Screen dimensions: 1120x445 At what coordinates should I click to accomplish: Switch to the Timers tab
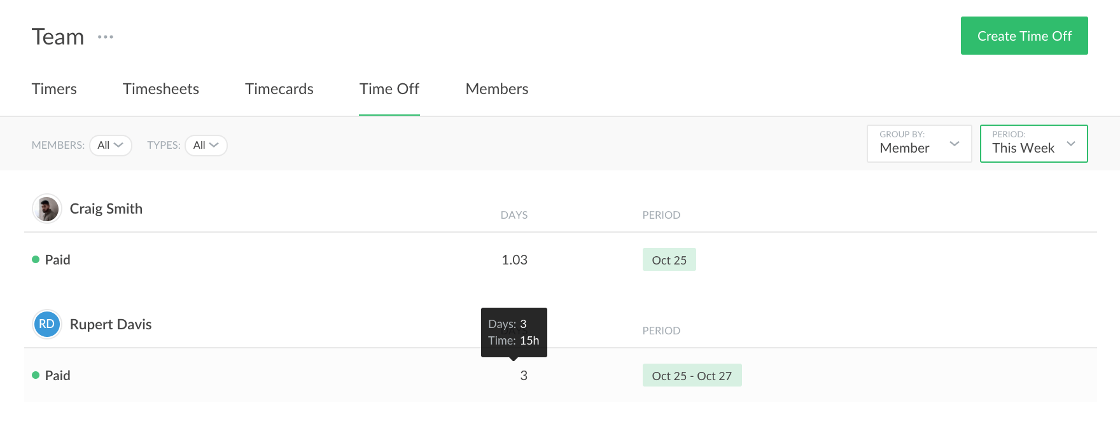coord(54,89)
